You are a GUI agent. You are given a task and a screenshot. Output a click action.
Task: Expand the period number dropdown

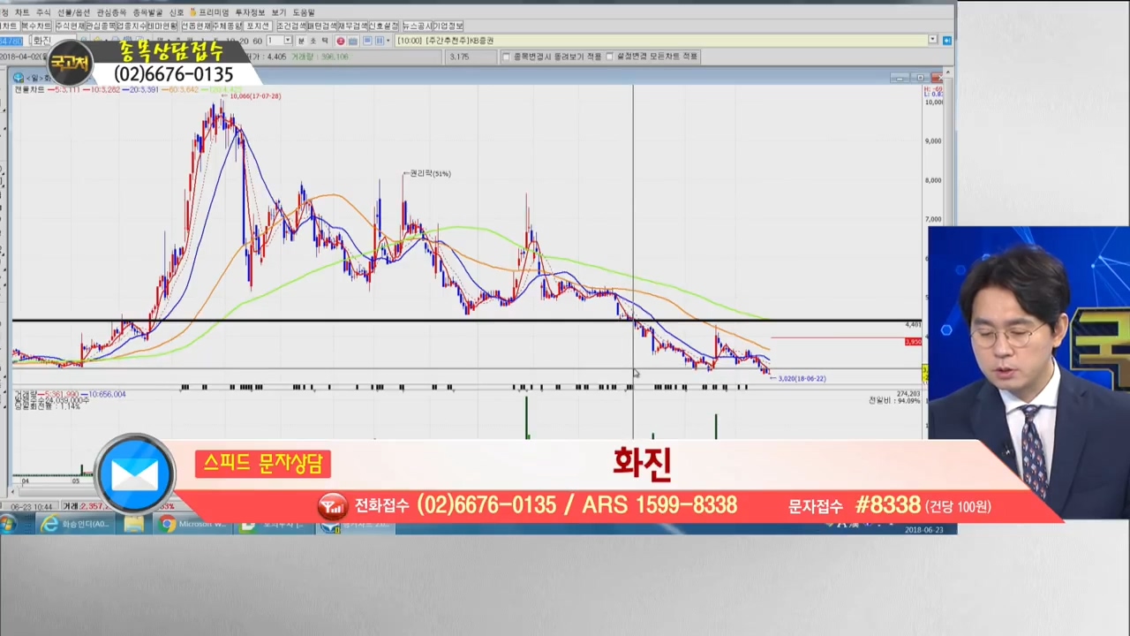click(x=288, y=41)
